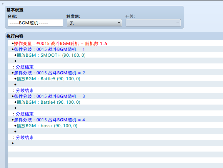Select line 操作变量 #0015 战斗BGM随机 随机数 1..5
Screen dimensions: 223x168
[116, 43]
